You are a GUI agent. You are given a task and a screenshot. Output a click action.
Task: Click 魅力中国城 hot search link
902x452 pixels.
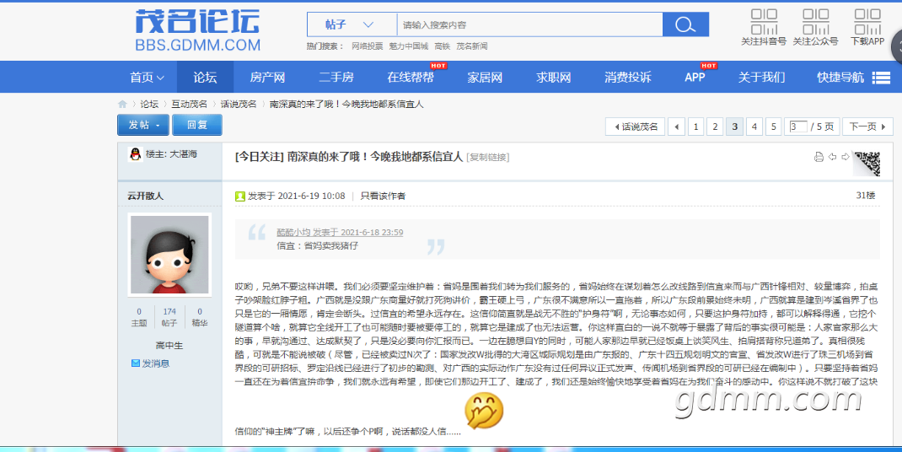[x=409, y=46]
